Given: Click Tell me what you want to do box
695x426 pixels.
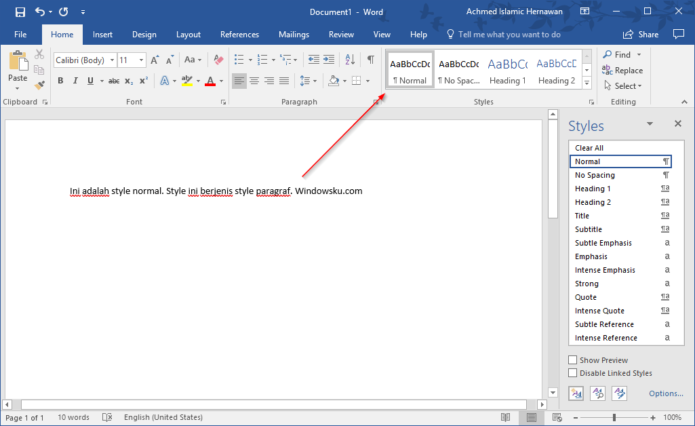Looking at the screenshot, I should point(504,35).
